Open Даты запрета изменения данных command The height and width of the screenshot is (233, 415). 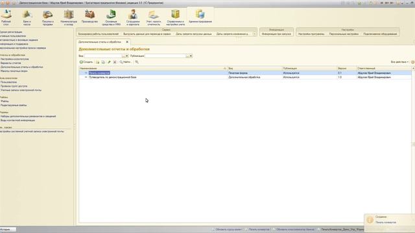click(x=233, y=34)
